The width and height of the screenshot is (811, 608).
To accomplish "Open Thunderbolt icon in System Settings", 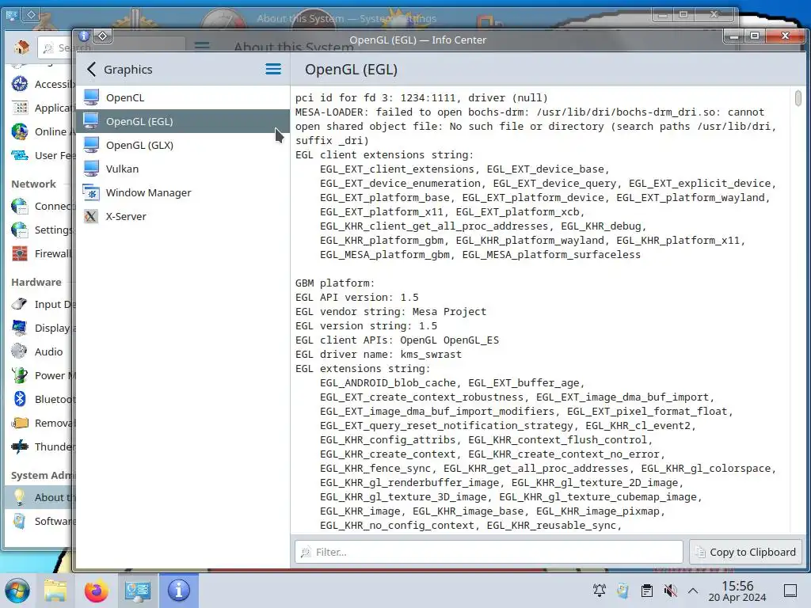I will 20,446.
